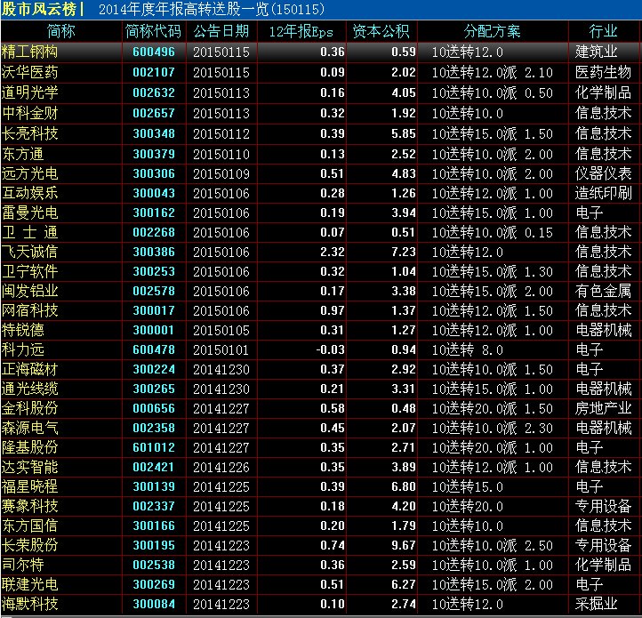Select stock code 300269
The image size is (642, 618).
154,584
